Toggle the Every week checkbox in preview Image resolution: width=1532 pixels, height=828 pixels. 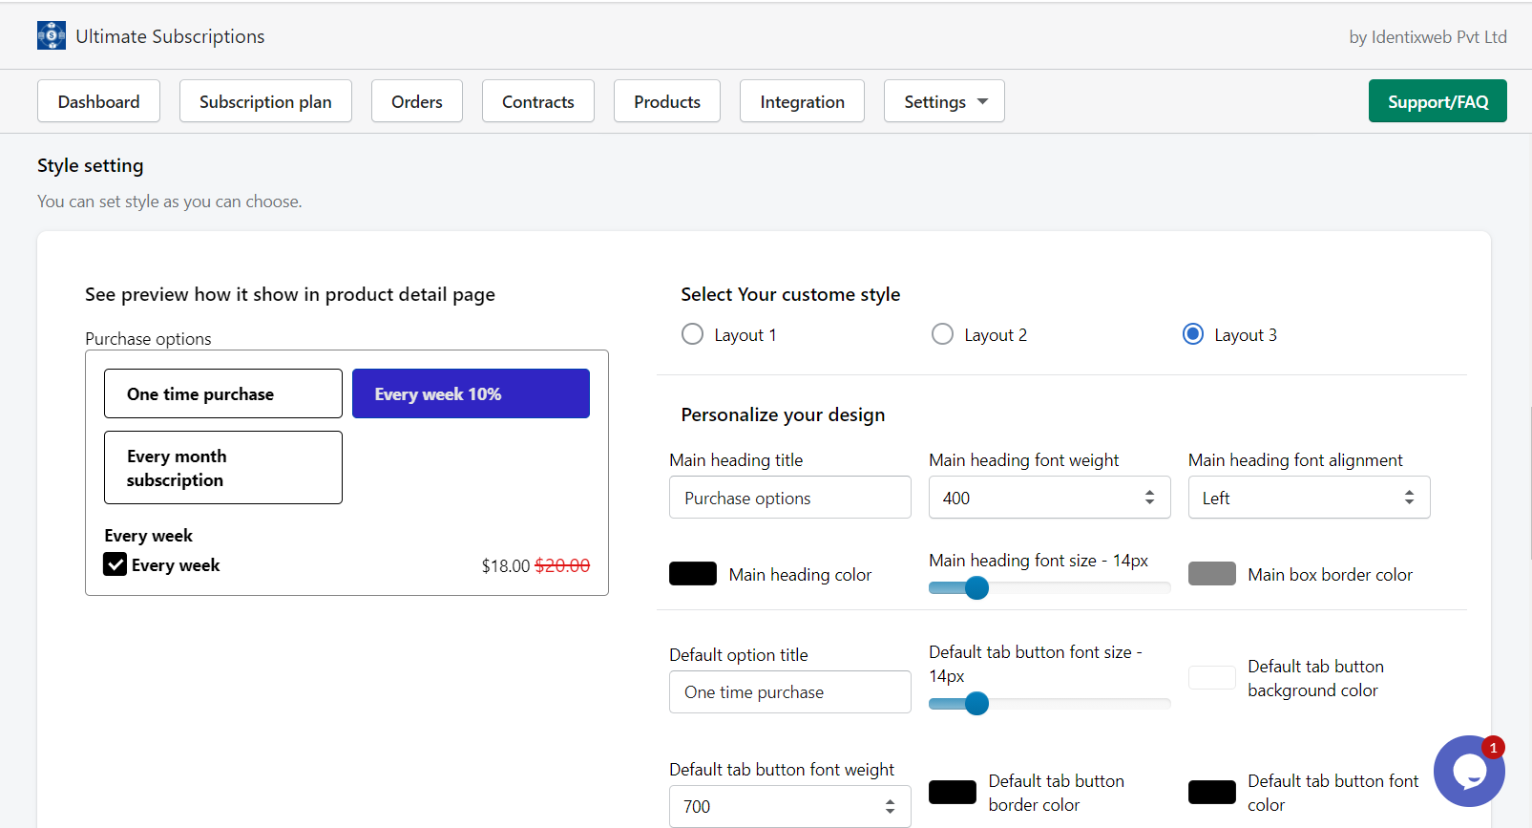[115, 564]
